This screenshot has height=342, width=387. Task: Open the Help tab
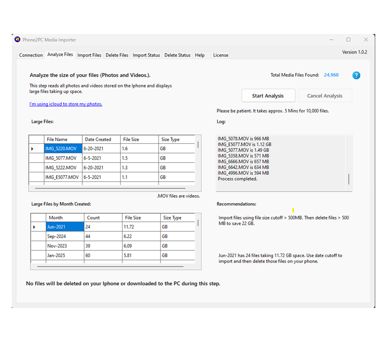(200, 55)
